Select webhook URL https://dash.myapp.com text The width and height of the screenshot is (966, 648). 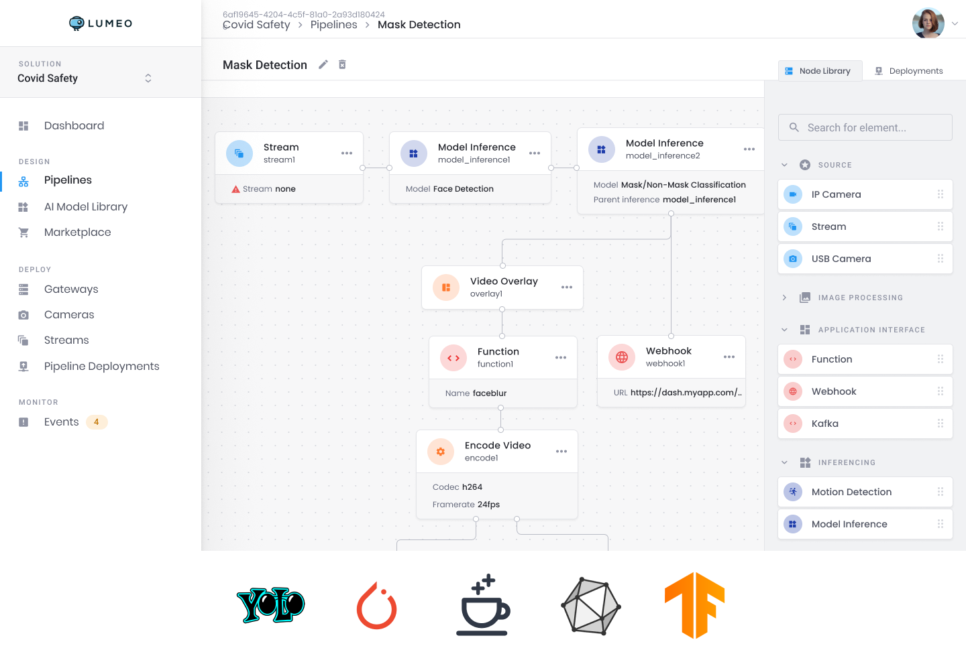[x=686, y=393]
